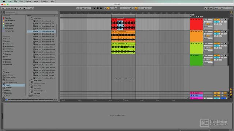
Task: Open the Edit menu
Action: (x=21, y=1)
